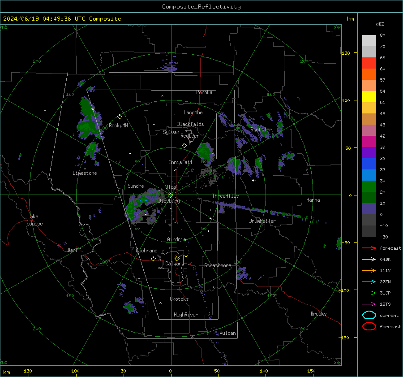This screenshot has width=403, height=377.
Task: Click the RockyMH label
Action: tap(118, 126)
